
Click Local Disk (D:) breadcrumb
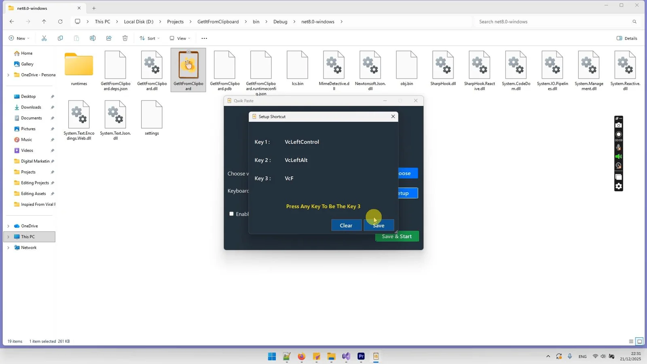139,21
